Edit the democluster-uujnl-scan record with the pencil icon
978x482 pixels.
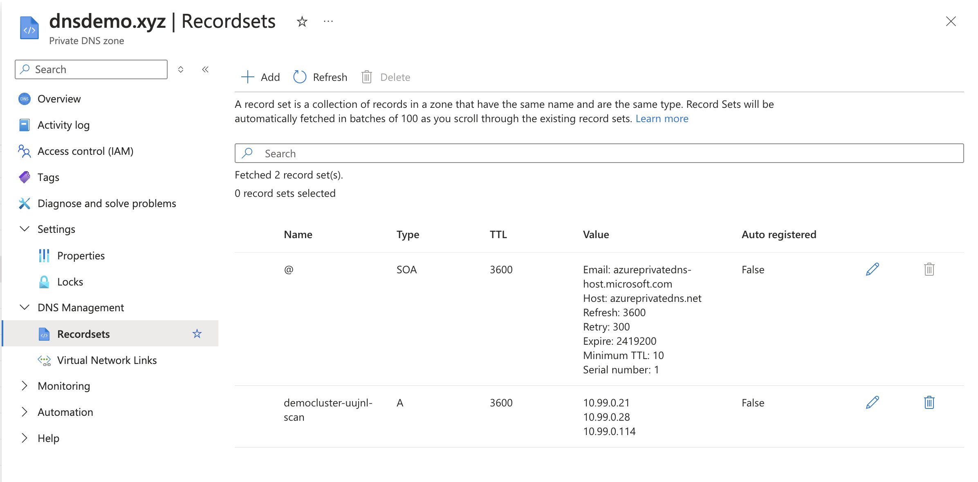tap(872, 403)
